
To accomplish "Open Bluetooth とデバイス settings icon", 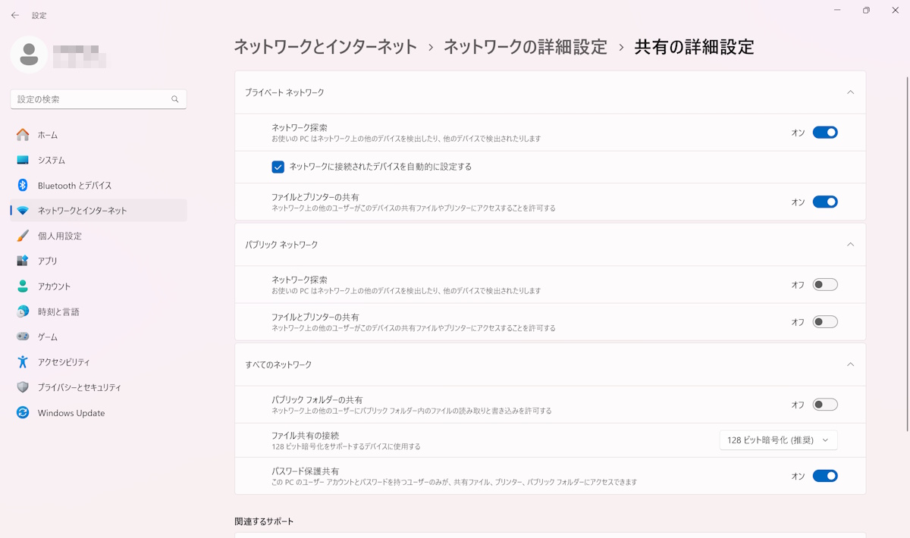I will tap(21, 185).
